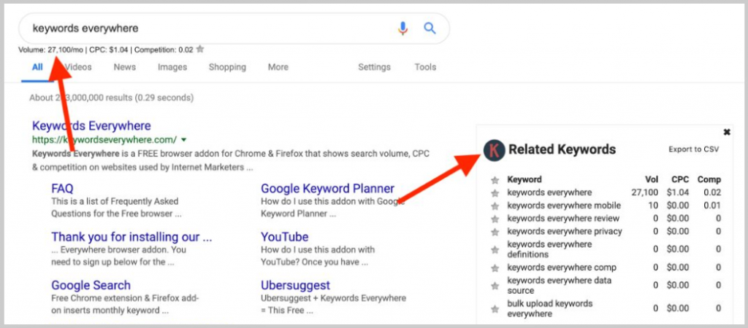The width and height of the screenshot is (748, 328).
Task: Close the Related Keywords panel
Action: tap(727, 132)
